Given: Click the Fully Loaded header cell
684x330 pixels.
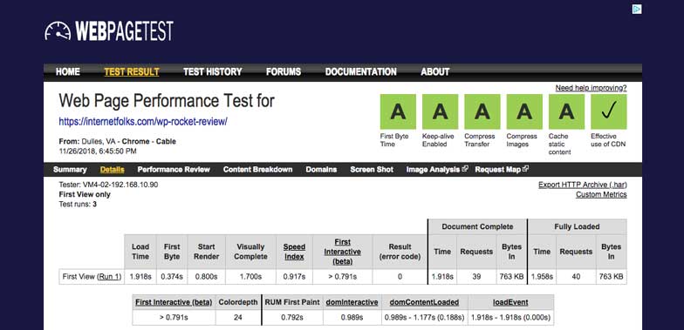Looking at the screenshot, I should tap(578, 226).
